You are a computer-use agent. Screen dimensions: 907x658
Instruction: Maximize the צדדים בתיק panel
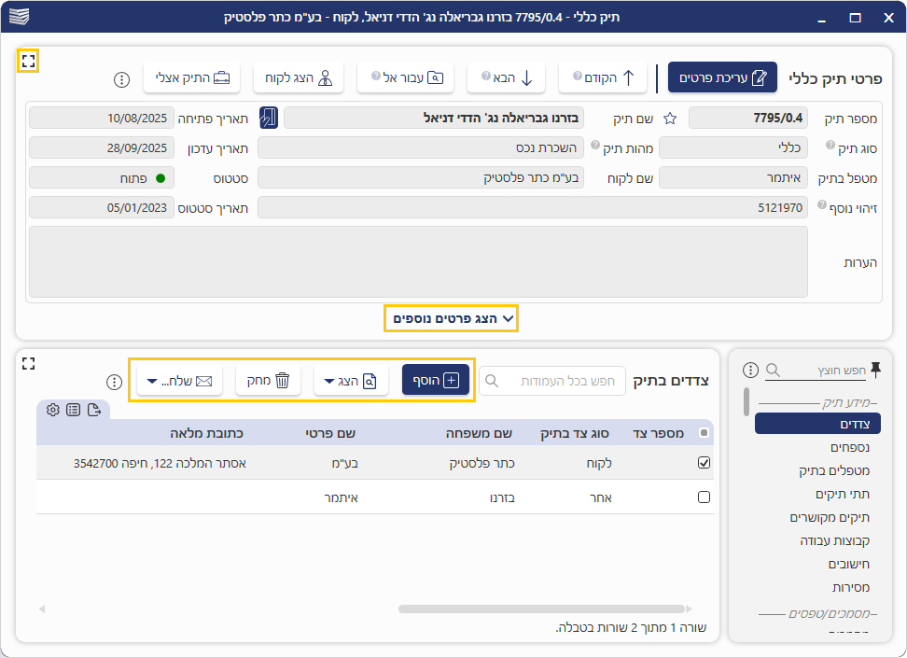click(x=28, y=363)
